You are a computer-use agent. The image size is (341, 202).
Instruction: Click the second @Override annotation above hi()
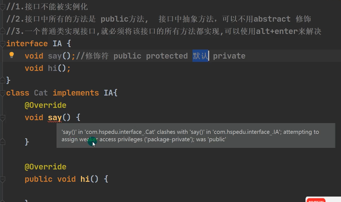point(45,167)
